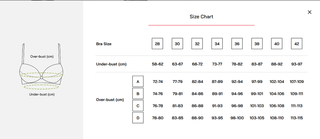The image size is (320, 139).
Task: Click the Under-bust (cm) diagram label
Action: click(x=42, y=95)
